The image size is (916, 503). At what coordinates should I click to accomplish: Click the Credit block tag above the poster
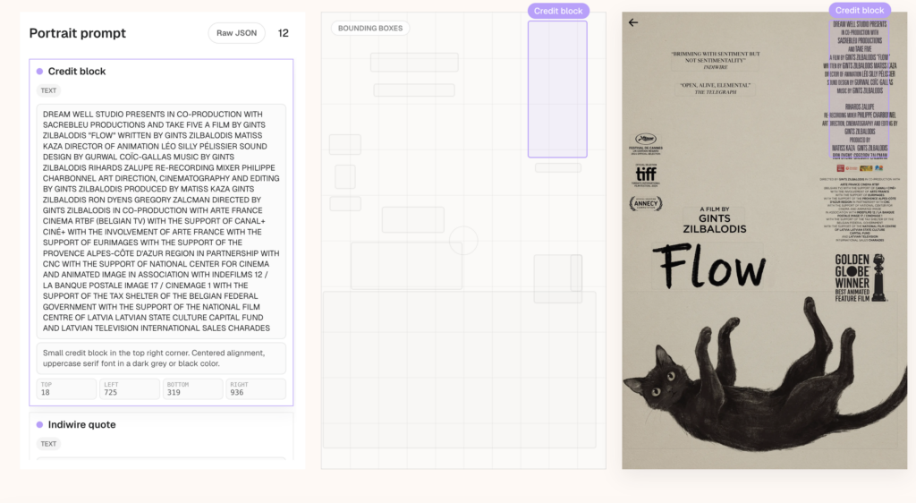[x=860, y=11]
